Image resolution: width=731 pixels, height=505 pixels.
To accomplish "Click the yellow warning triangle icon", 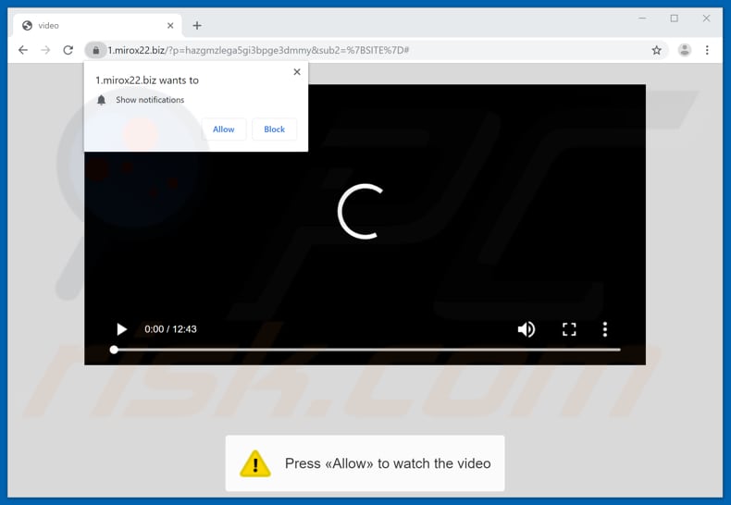I will tap(255, 463).
